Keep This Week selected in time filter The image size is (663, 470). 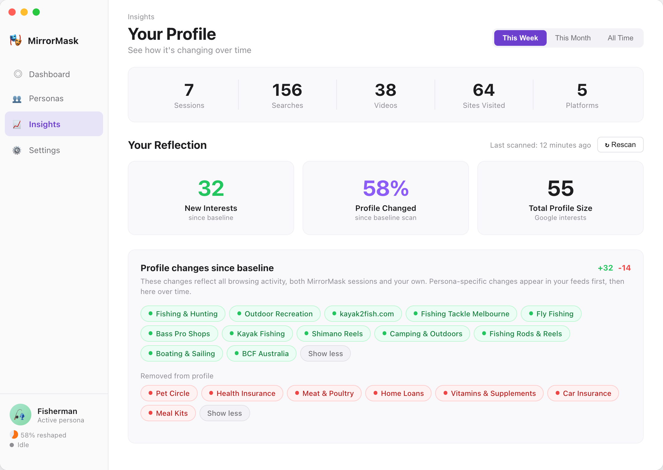click(x=520, y=38)
